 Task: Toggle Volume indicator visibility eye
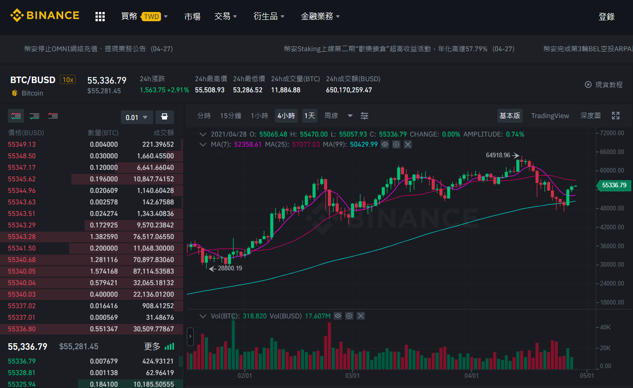pos(338,316)
